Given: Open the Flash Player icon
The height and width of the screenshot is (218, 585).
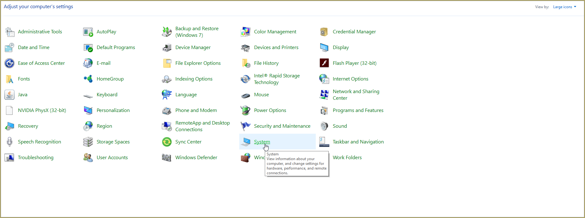Looking at the screenshot, I should pyautogui.click(x=324, y=63).
